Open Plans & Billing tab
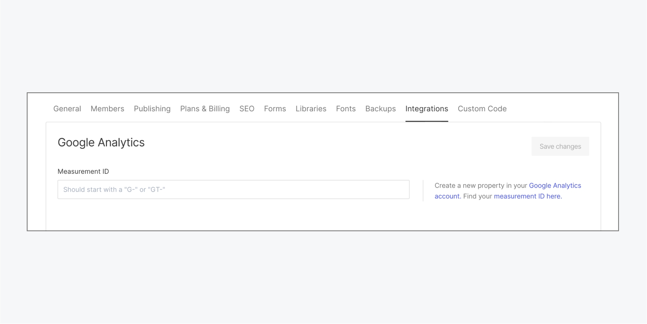 [205, 109]
